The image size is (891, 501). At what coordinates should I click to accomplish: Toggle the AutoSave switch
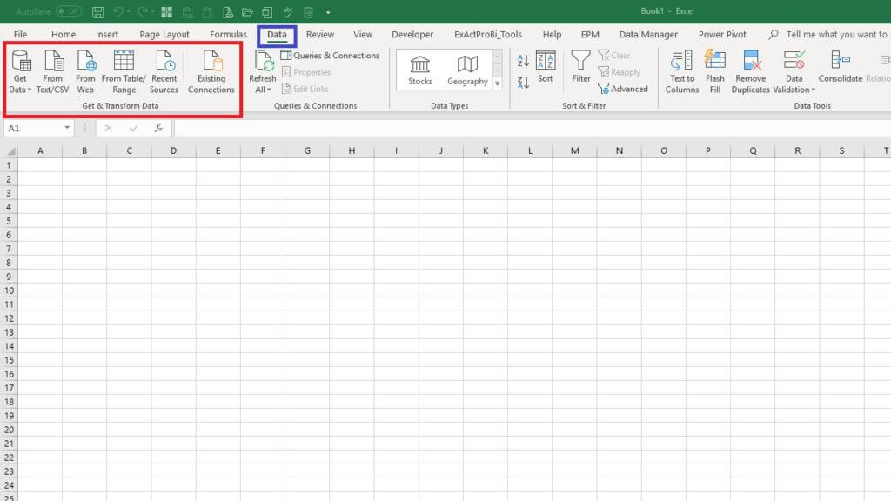[69, 11]
